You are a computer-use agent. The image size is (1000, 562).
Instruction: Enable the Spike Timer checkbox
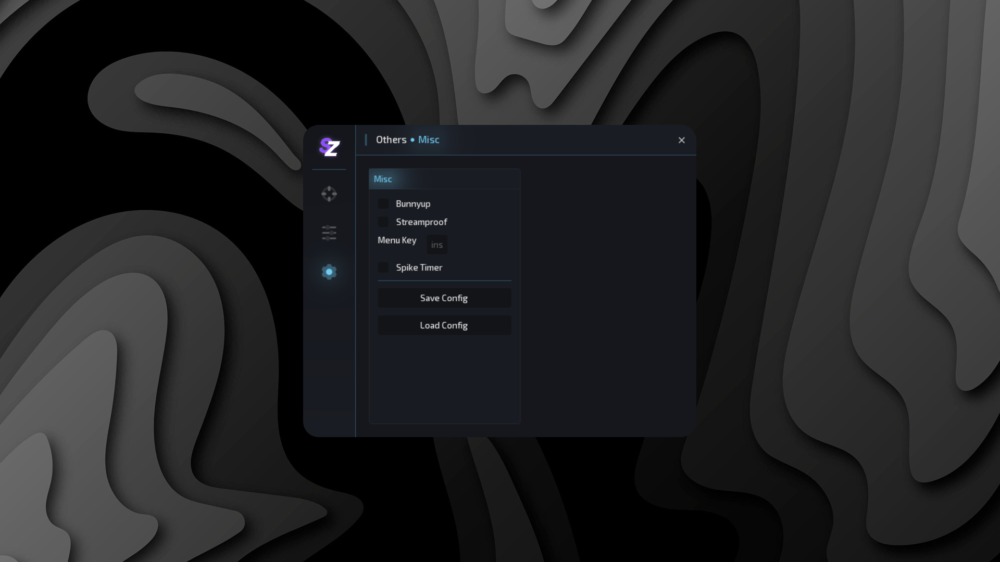(383, 267)
